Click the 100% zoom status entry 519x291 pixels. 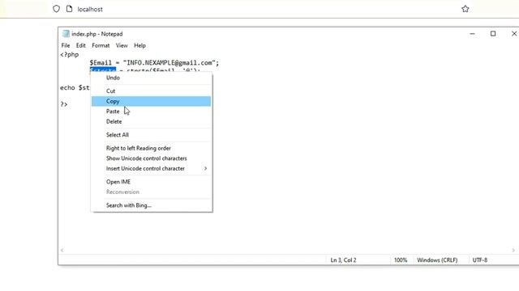(401, 260)
